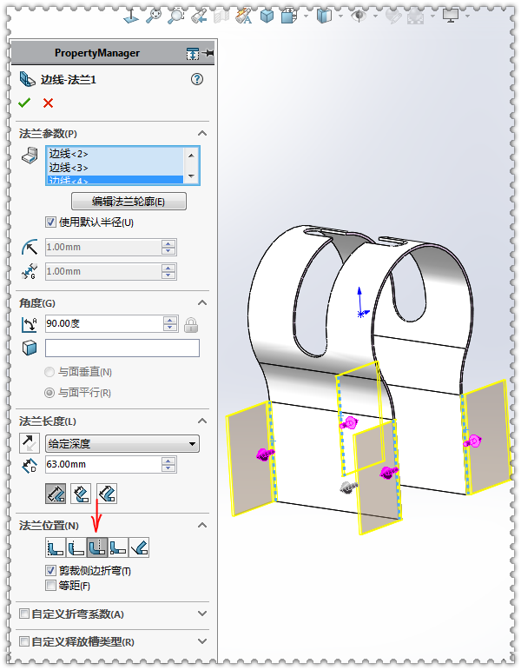This screenshot has height=670, width=521.
Task: Open 给定深度 end condition dropdown
Action: pos(122,444)
